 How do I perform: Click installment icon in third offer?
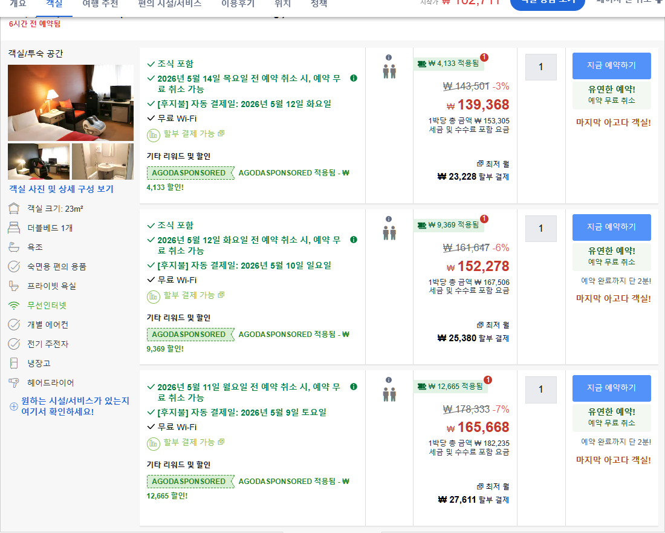[x=153, y=444]
